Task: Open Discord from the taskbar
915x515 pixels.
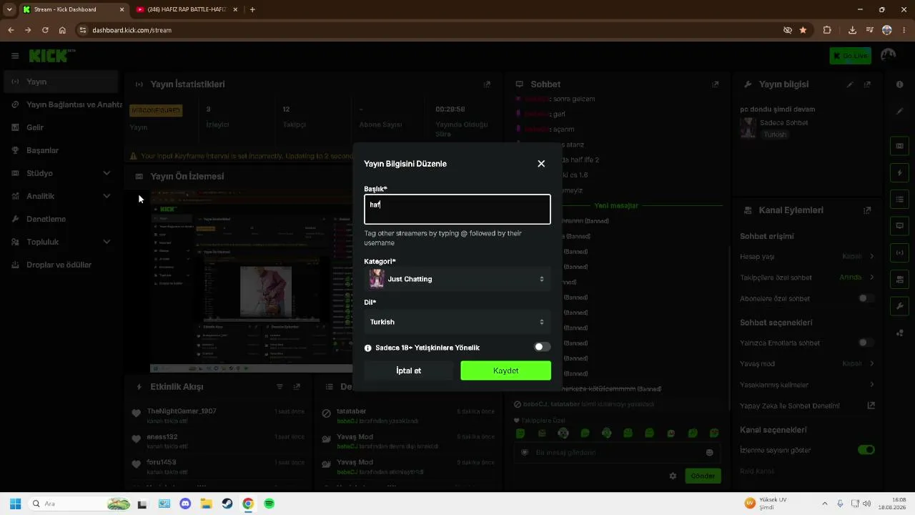Action: [x=186, y=504]
